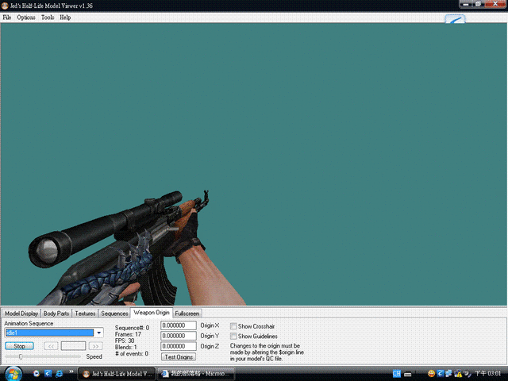Step to previous frame with << button
This screenshot has width=508, height=381.
click(50, 346)
